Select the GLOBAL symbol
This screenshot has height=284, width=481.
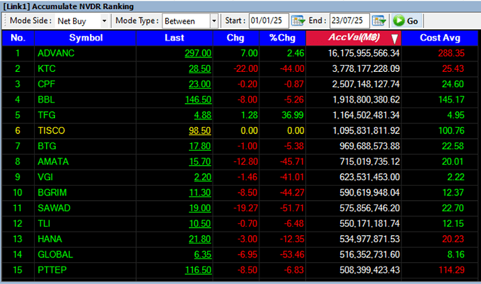[55, 255]
